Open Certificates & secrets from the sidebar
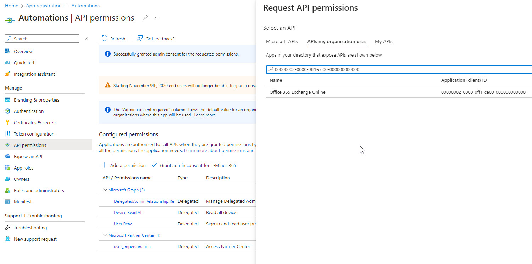This screenshot has width=532, height=264. click(35, 122)
